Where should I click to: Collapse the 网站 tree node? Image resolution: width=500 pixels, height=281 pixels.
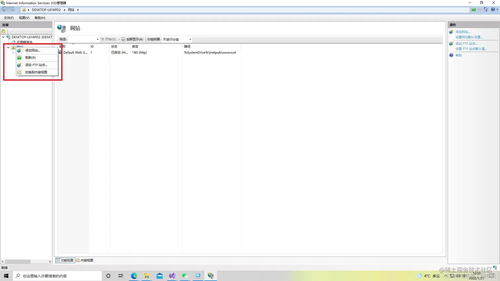(8, 48)
